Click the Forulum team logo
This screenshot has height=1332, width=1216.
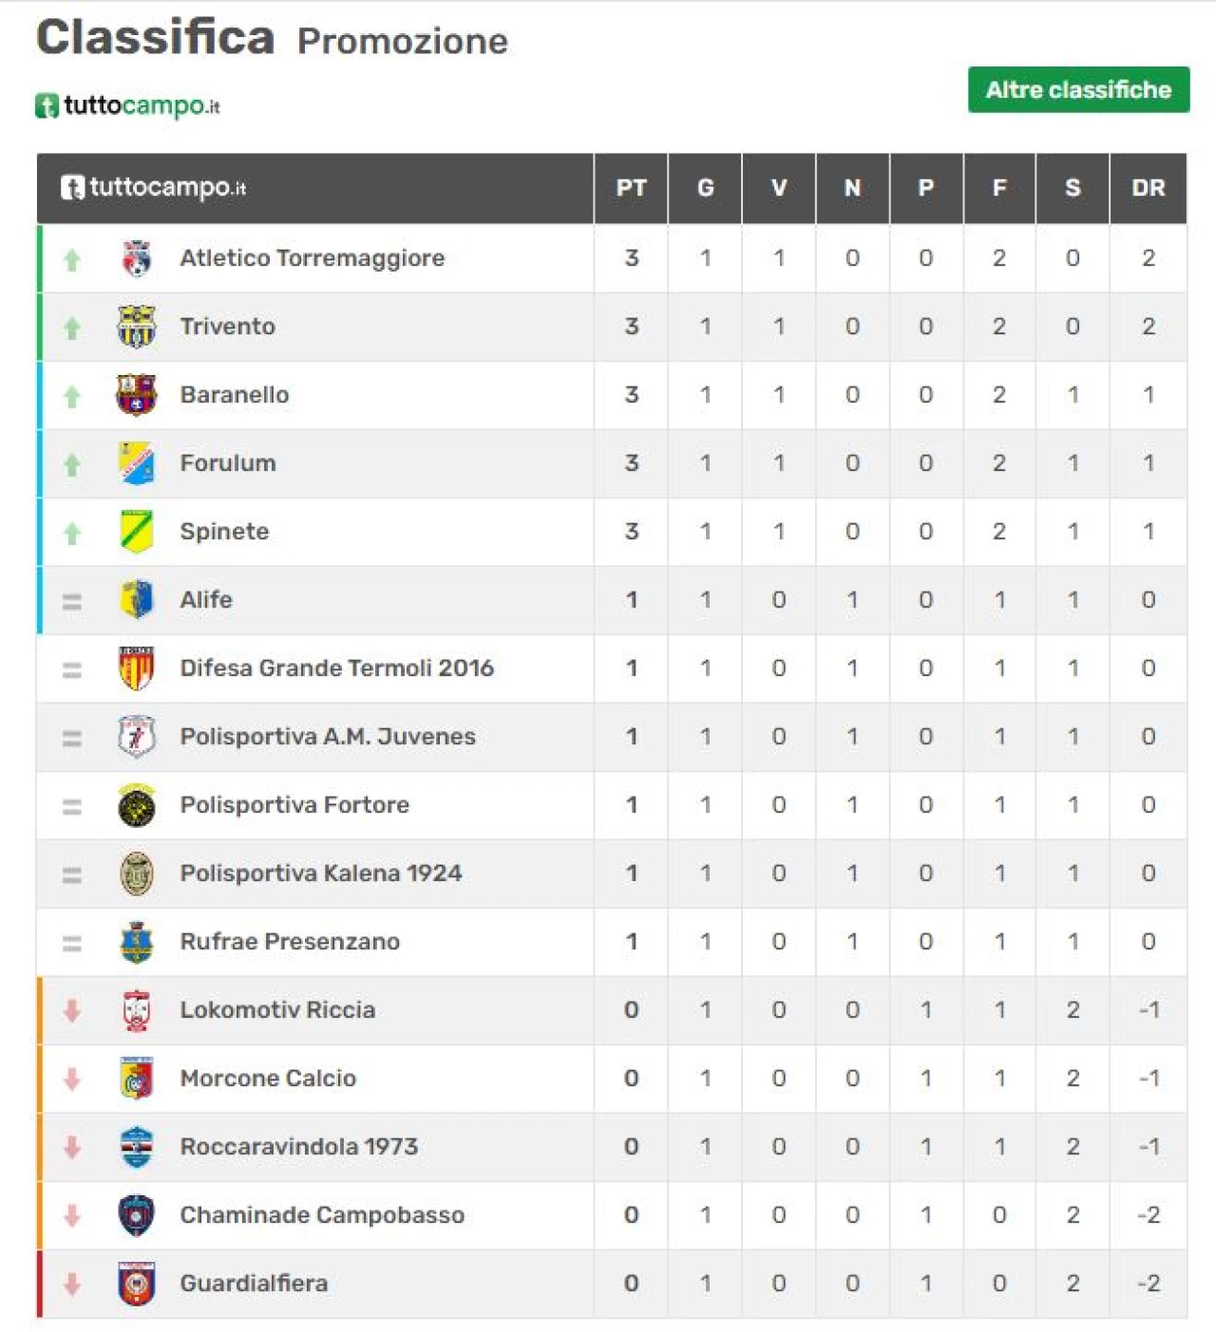point(137,463)
